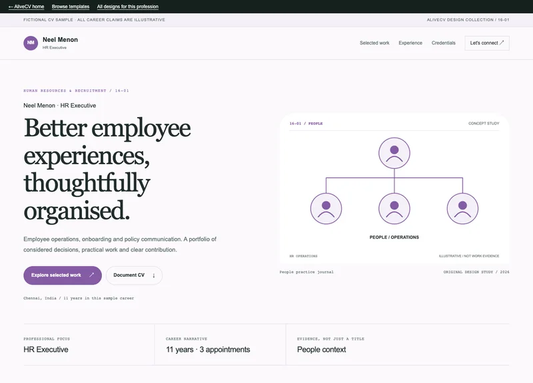
Task: Click the HR OPERATIONS caption
Action: click(x=303, y=256)
